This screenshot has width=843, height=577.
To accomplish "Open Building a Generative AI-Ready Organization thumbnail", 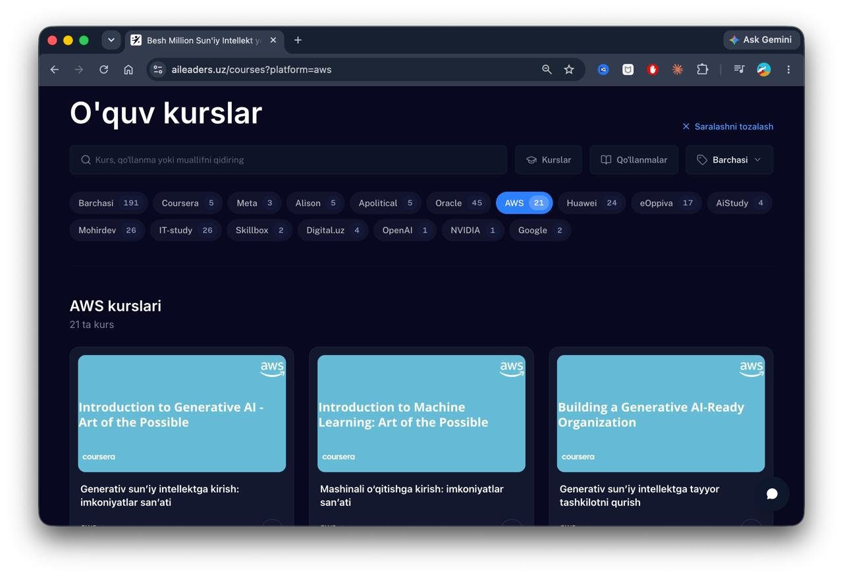I will pos(661,414).
